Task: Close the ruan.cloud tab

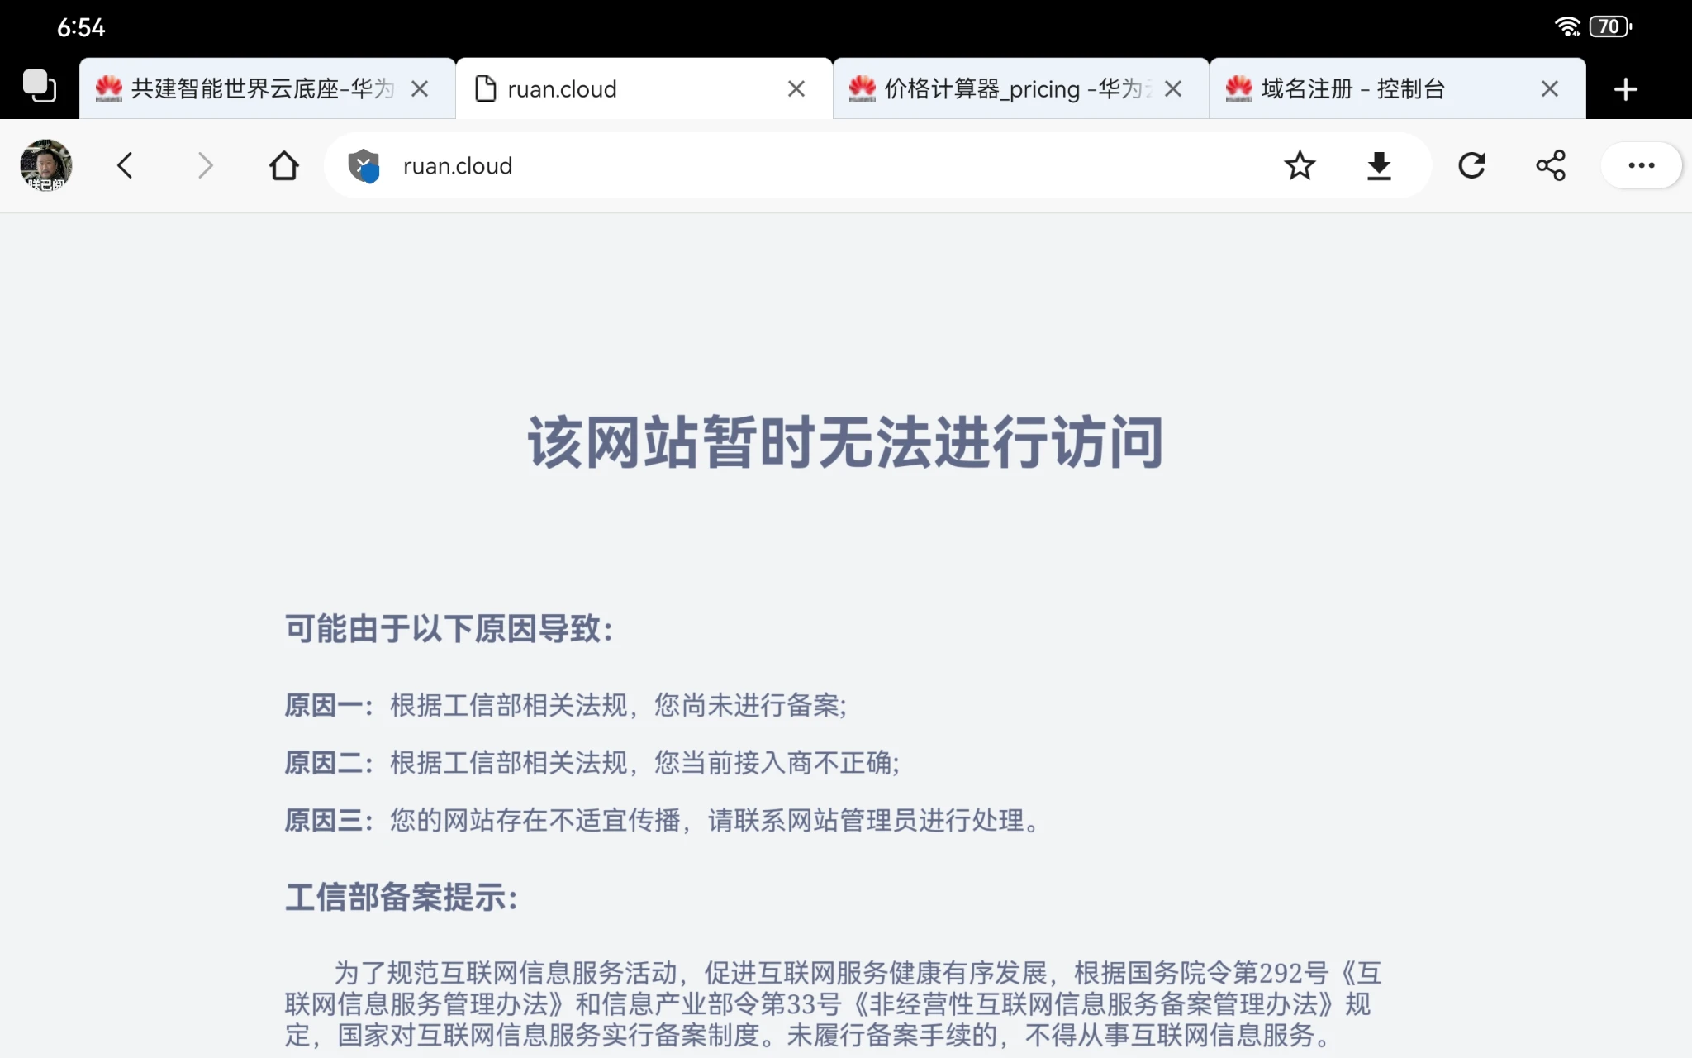Action: (x=796, y=88)
